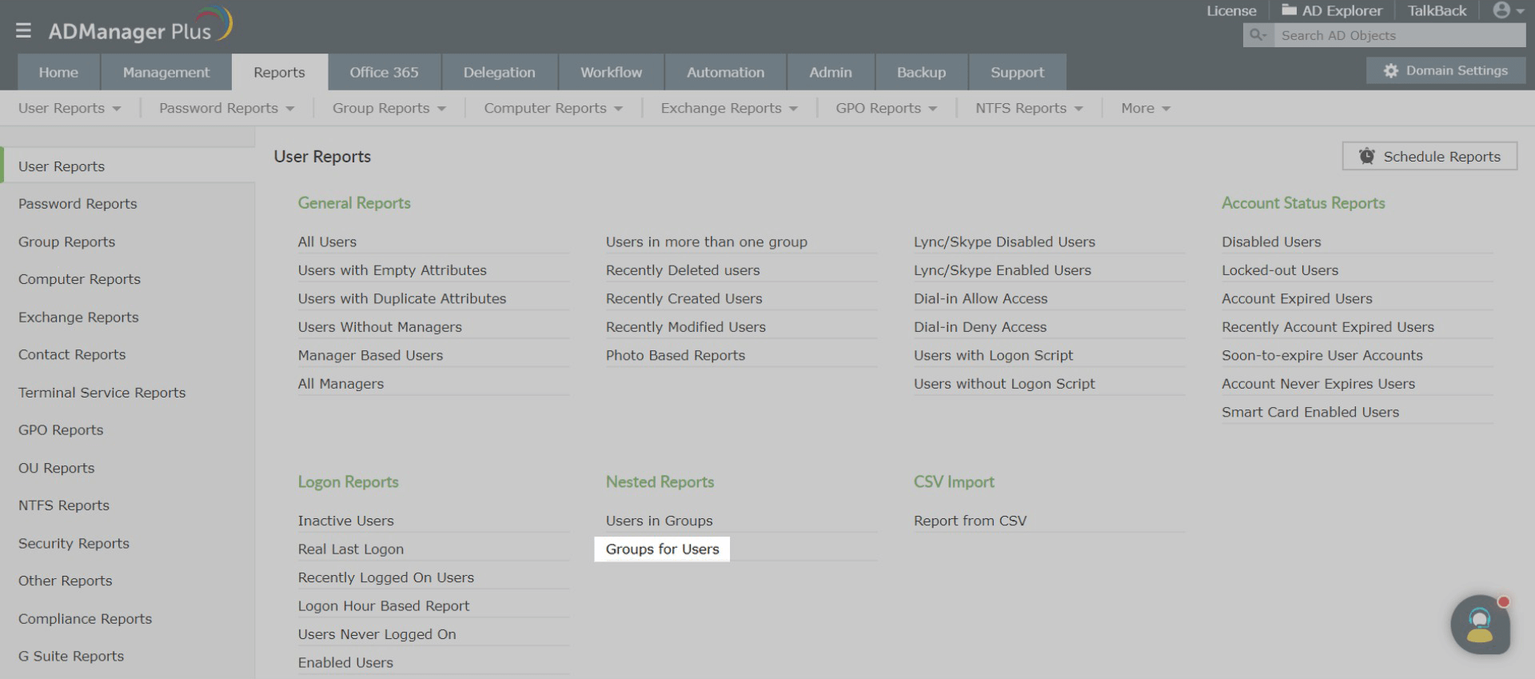
Task: Select G Suite Reports in the sidebar
Action: pyautogui.click(x=71, y=656)
